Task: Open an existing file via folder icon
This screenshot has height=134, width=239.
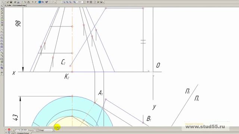Action: [x=8, y=2]
